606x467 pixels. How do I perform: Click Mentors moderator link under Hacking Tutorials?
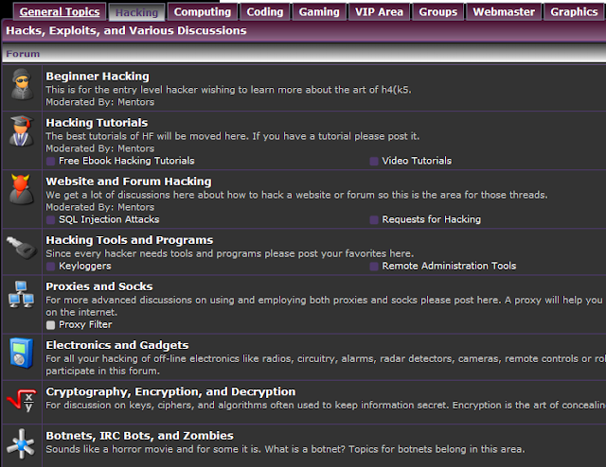(136, 148)
